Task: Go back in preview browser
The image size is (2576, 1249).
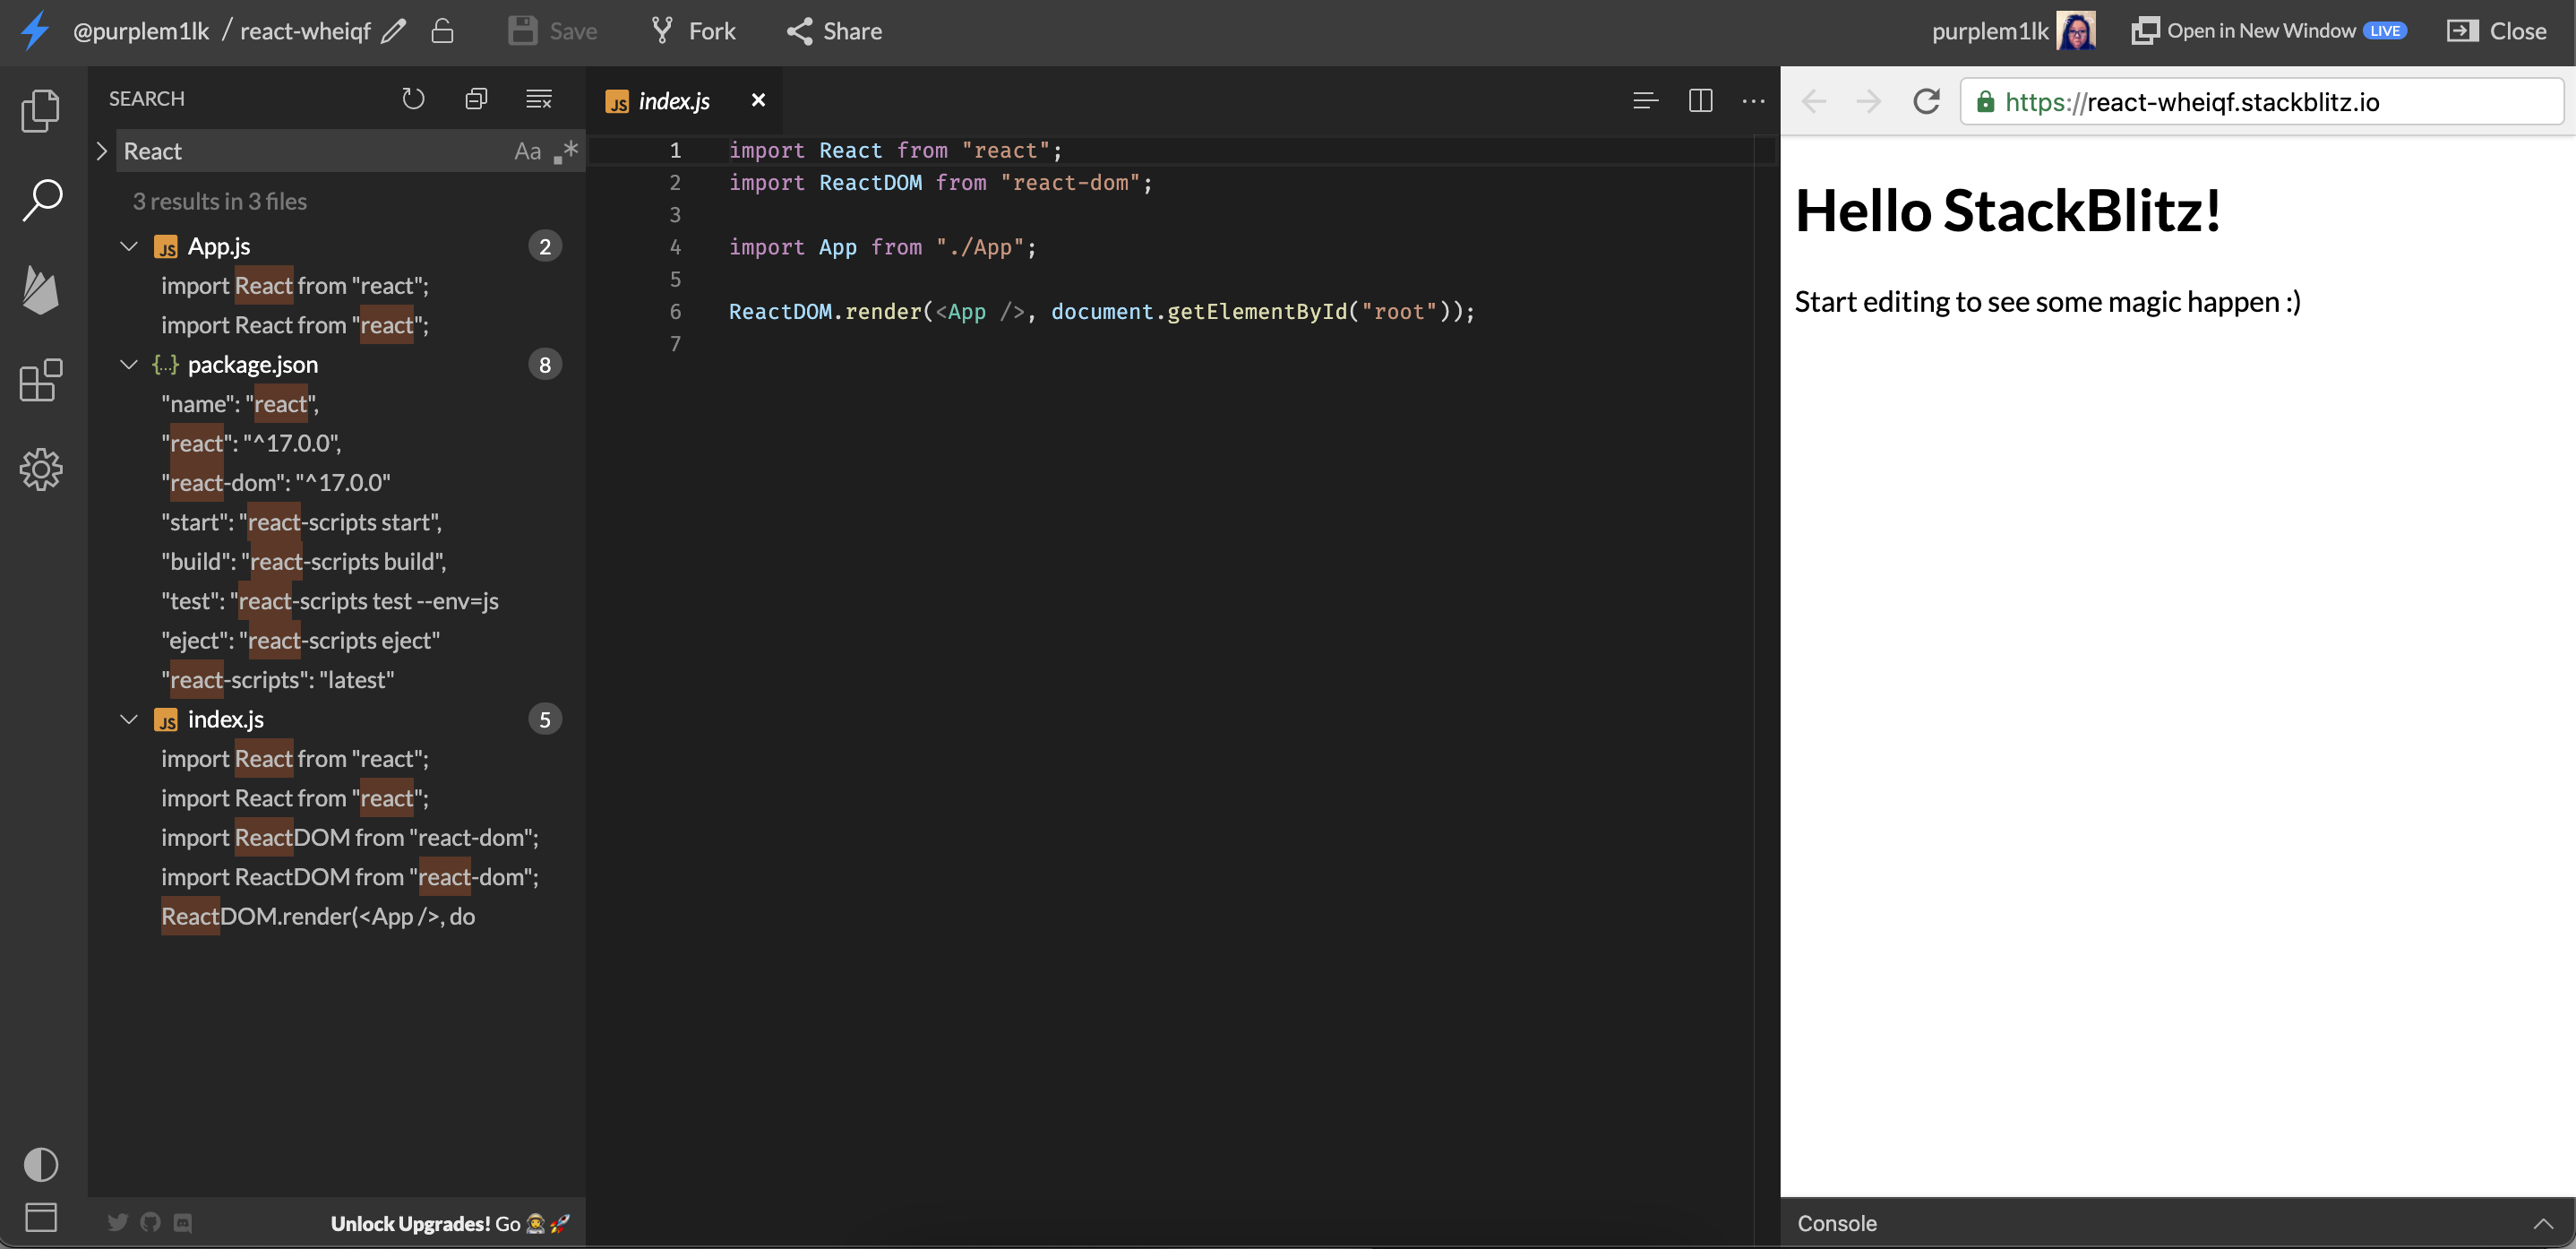Action: pyautogui.click(x=1813, y=101)
